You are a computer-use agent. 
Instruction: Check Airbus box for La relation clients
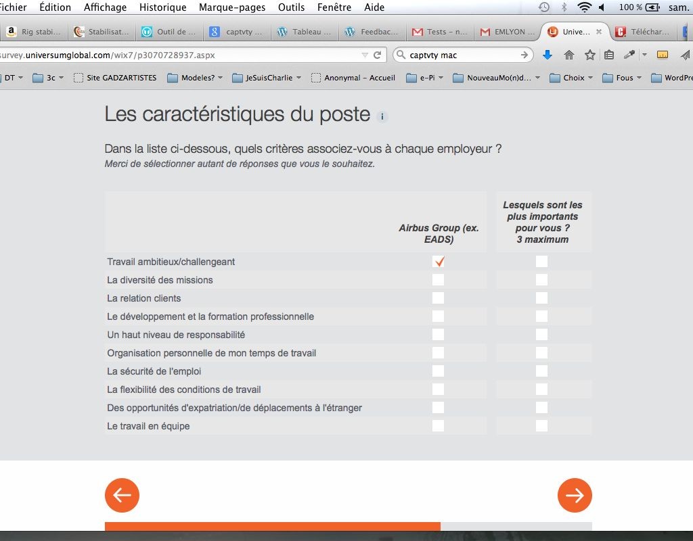tap(438, 298)
